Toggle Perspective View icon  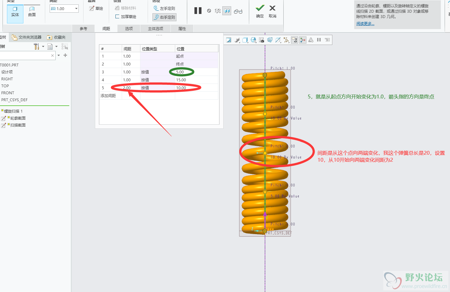(270, 40)
